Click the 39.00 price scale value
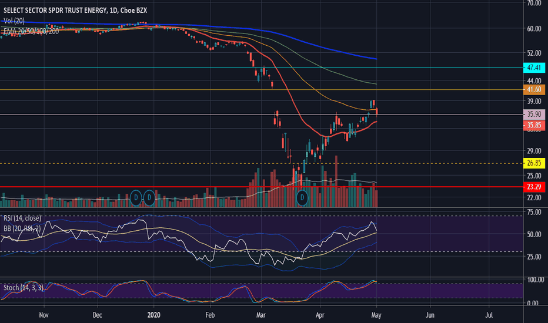The width and height of the screenshot is (548, 323). 534,101
